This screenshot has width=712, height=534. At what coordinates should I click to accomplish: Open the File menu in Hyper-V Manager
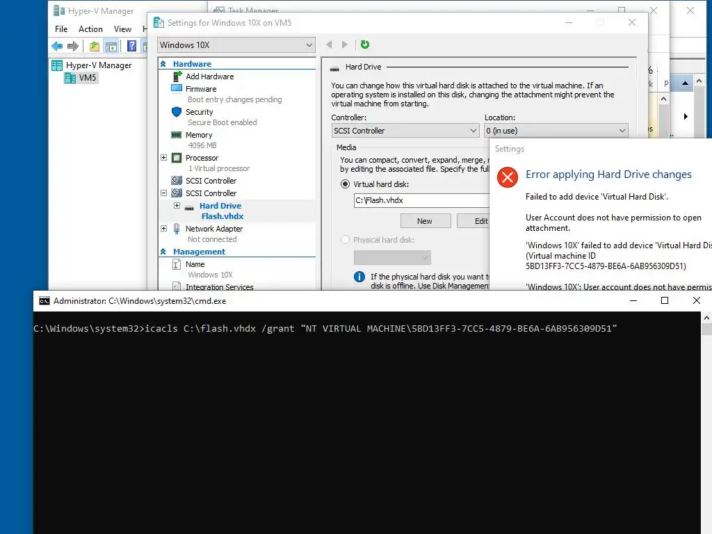click(61, 29)
